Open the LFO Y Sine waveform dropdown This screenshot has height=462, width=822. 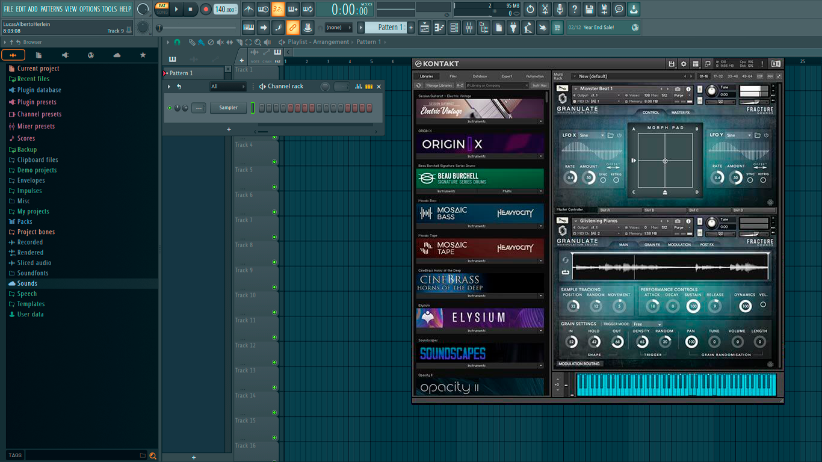point(738,135)
